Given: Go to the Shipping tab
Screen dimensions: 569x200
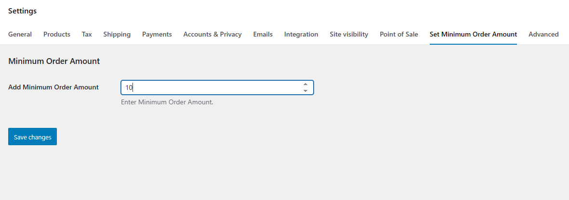Looking at the screenshot, I should pyautogui.click(x=117, y=34).
